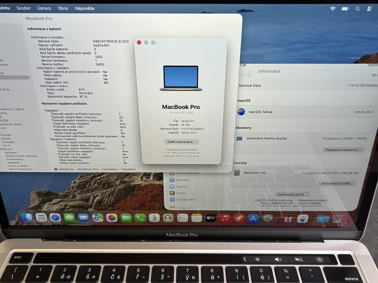This screenshot has width=378, height=283.
Task: Click the Wi-Fi status menu bar icon
Action: click(333, 9)
